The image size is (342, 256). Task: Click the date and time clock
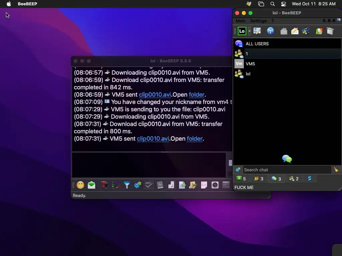[314, 4]
